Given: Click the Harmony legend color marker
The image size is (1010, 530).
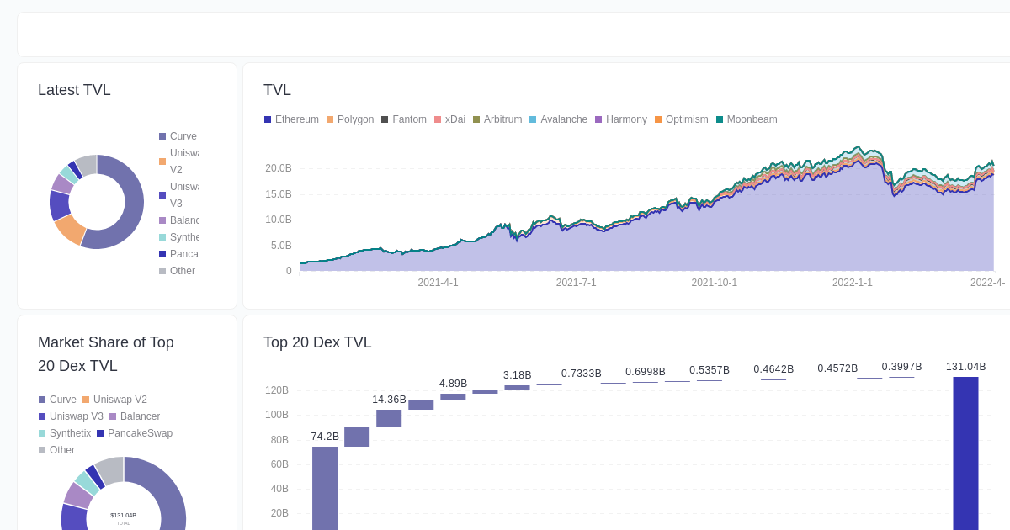Looking at the screenshot, I should (x=598, y=119).
